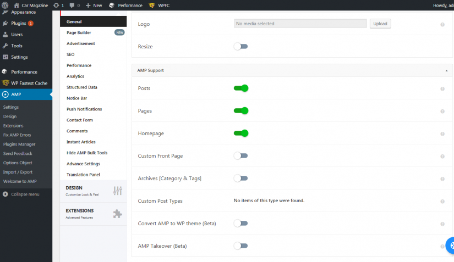Click the WordPress logo icon
Viewport: 454px width, 262px height.
point(6,5)
